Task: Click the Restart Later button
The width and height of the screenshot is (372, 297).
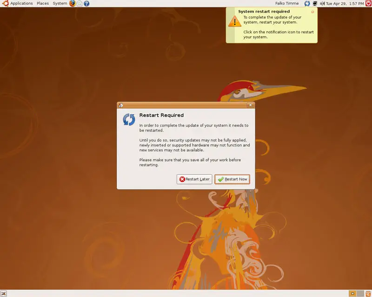Action: coord(194,179)
